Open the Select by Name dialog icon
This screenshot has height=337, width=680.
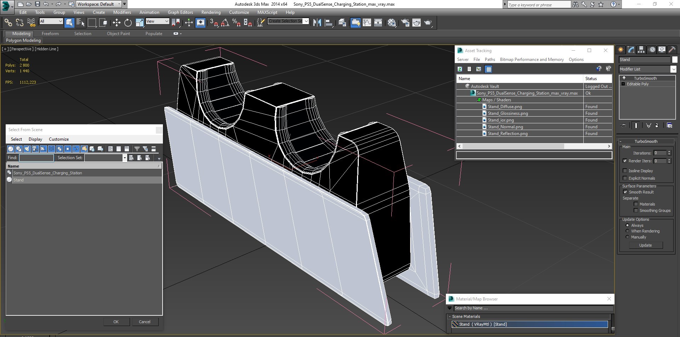click(80, 23)
